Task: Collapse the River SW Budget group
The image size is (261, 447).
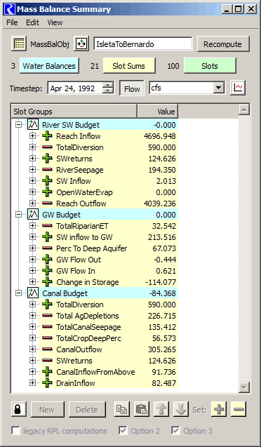Action: tap(19, 125)
